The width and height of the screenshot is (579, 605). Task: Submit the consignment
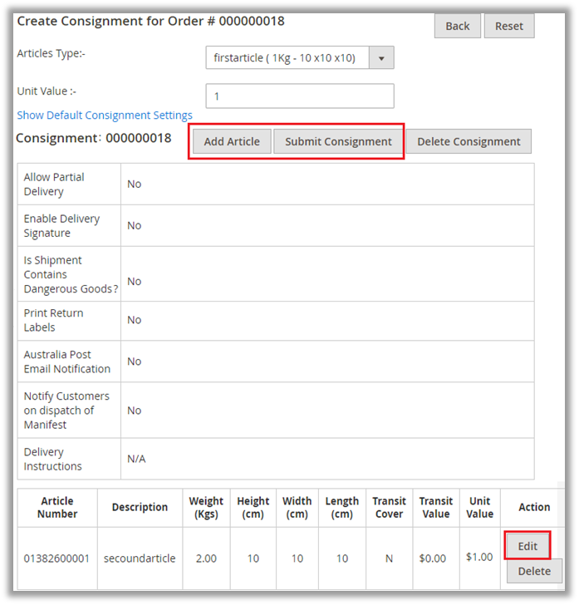(x=338, y=141)
